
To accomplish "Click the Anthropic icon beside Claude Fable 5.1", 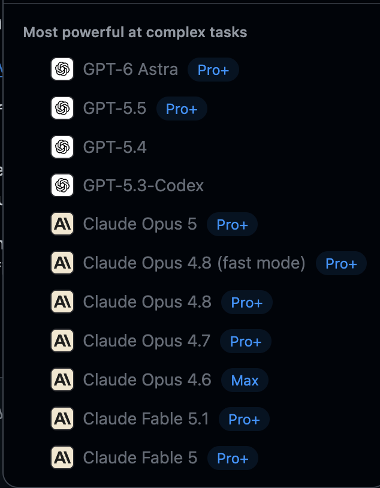I will click(x=62, y=418).
